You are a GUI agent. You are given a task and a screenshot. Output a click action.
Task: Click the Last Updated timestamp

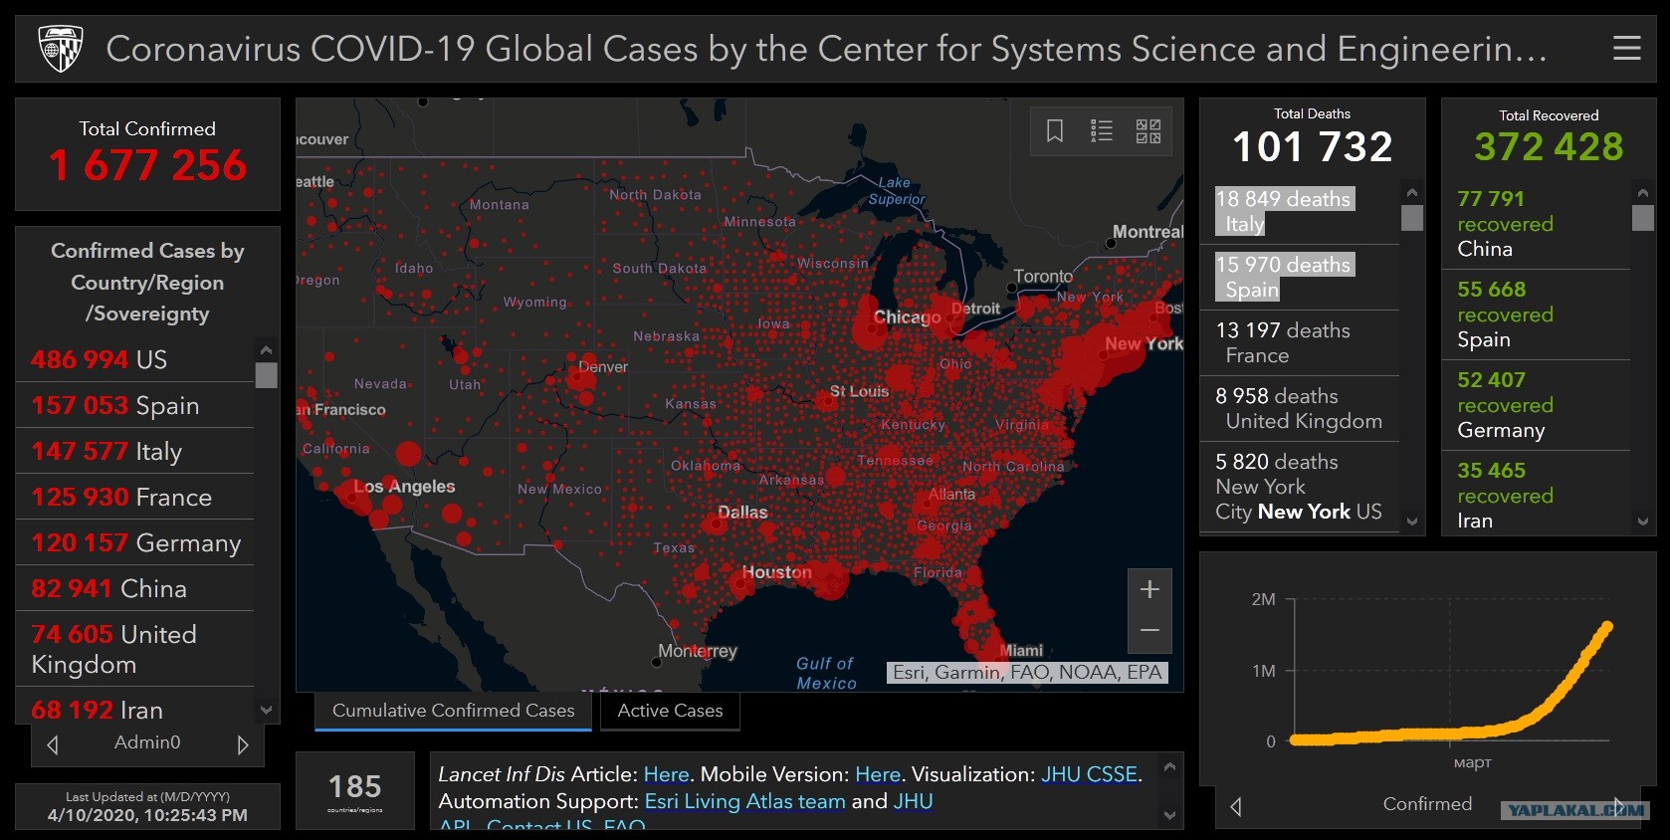click(147, 815)
